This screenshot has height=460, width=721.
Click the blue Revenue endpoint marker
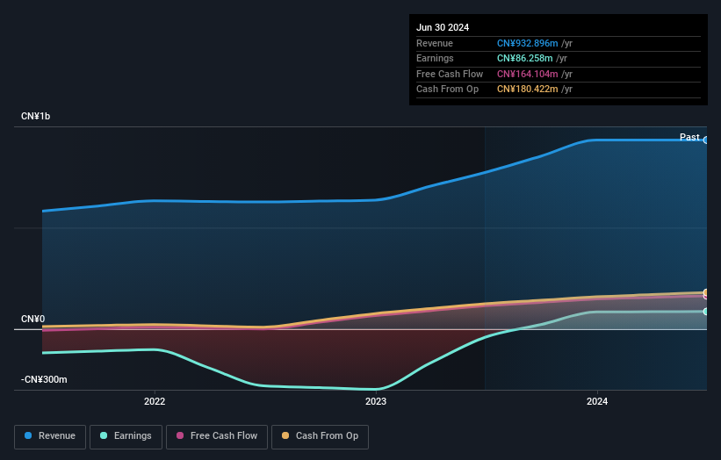click(x=705, y=140)
